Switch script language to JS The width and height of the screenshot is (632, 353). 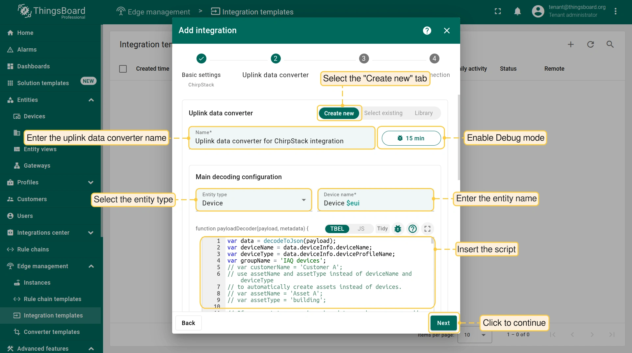361,229
